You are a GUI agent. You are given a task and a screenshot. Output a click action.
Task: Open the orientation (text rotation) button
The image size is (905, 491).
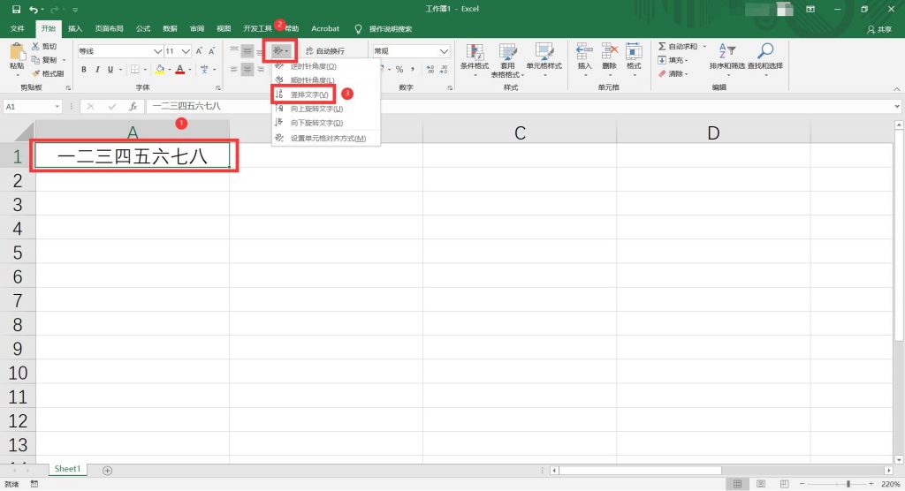pyautogui.click(x=280, y=50)
